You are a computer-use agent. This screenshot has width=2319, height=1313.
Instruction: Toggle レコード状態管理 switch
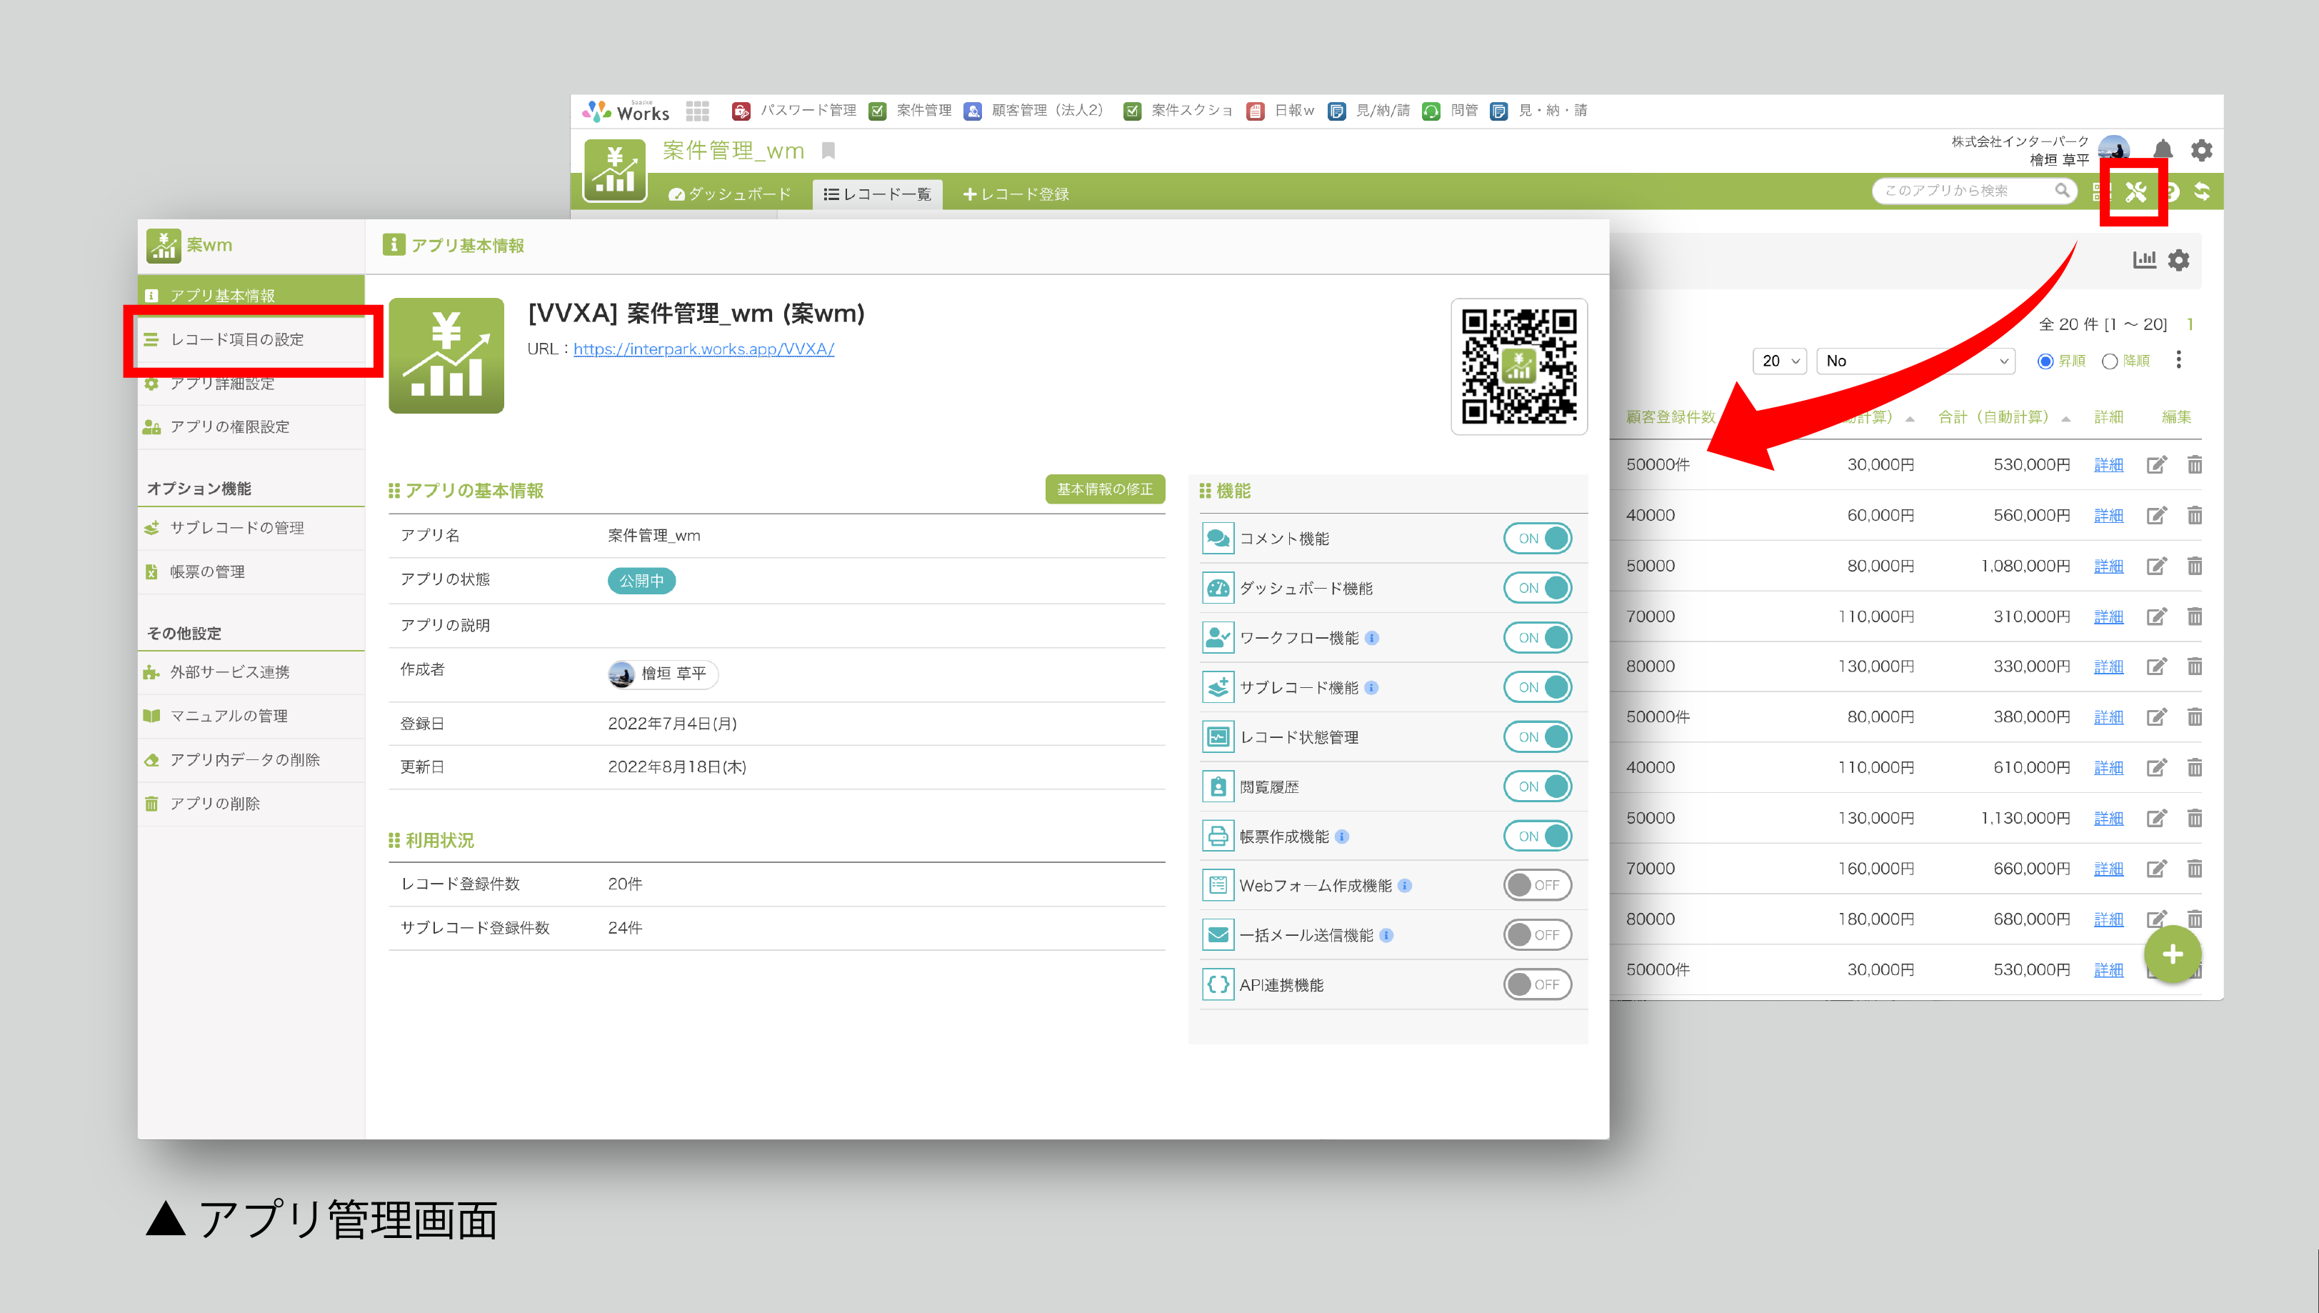(1537, 738)
